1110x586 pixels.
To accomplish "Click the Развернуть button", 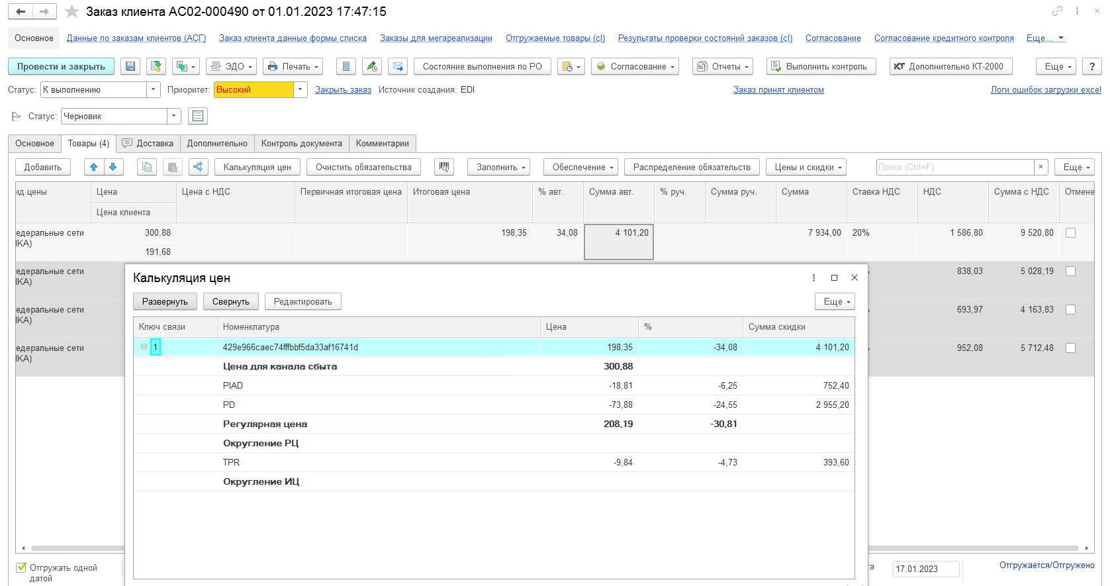I will tap(165, 301).
